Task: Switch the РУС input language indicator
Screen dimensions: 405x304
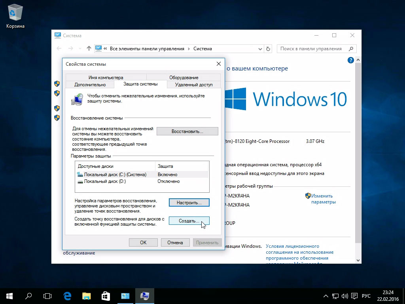Action: click(x=366, y=296)
